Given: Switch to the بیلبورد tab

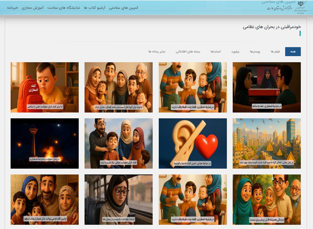Looking at the screenshot, I should point(235,51).
